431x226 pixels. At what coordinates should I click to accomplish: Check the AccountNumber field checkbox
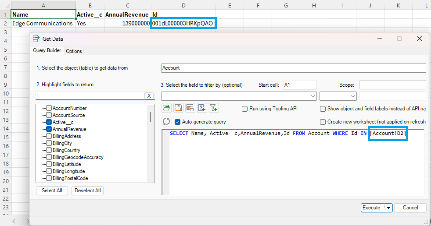49,108
